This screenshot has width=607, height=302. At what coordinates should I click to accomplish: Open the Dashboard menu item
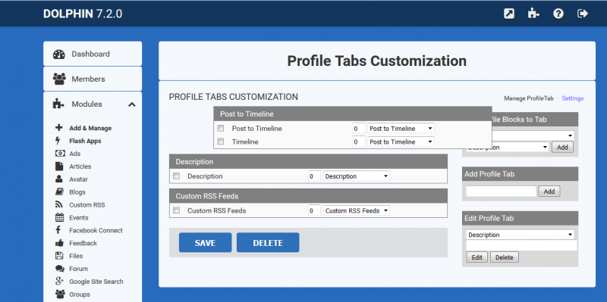(x=93, y=54)
